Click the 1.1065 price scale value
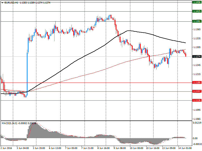This screenshot has width=202, height=151. (x=197, y=119)
